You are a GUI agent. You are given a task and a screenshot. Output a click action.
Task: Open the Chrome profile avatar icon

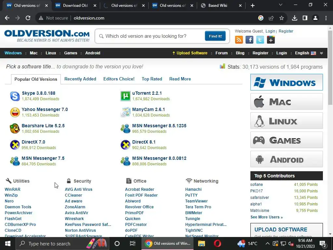click(315, 18)
